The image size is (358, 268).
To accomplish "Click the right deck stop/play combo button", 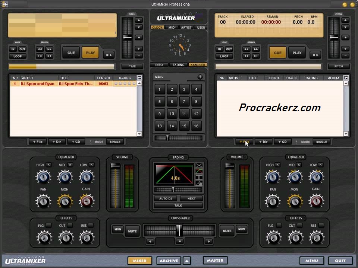I will [x=315, y=55].
